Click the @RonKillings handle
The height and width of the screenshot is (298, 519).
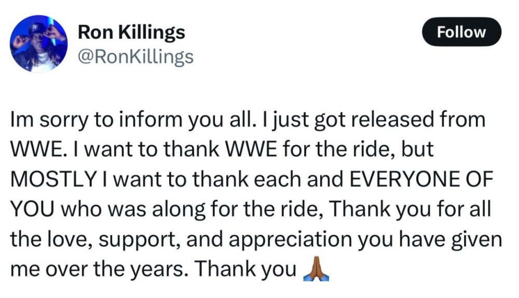tap(135, 56)
